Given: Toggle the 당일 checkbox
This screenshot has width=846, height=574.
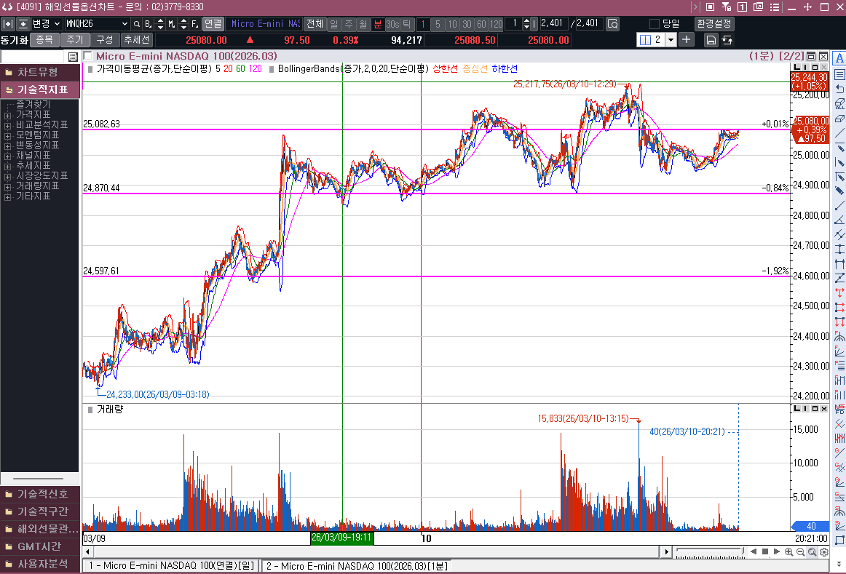Looking at the screenshot, I should coord(655,23).
